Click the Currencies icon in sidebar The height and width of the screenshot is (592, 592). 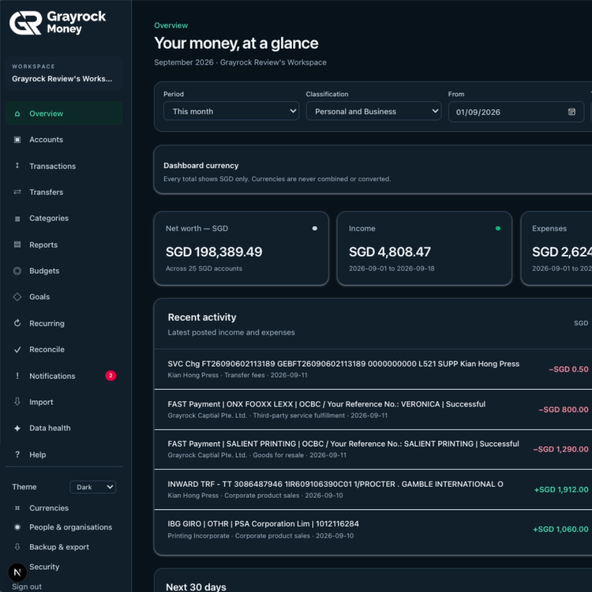(x=17, y=508)
